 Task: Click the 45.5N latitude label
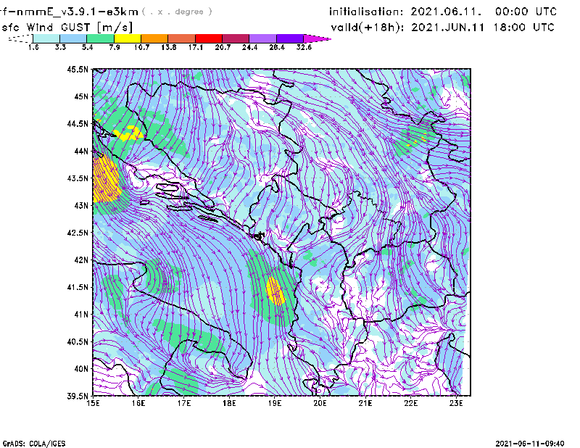(78, 69)
